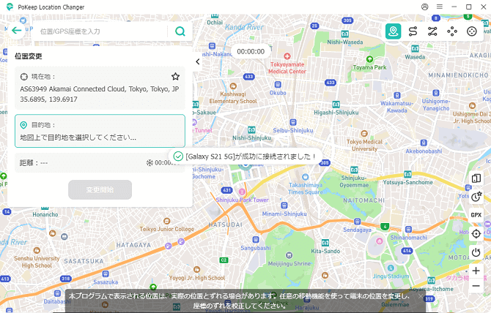Open the multi-device management icon
The height and width of the screenshot is (313, 491).
click(476, 178)
